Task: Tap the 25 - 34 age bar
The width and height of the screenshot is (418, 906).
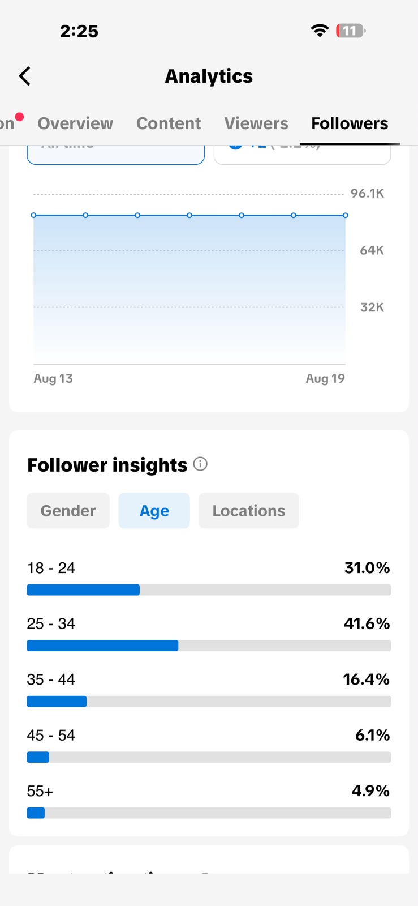Action: [209, 646]
